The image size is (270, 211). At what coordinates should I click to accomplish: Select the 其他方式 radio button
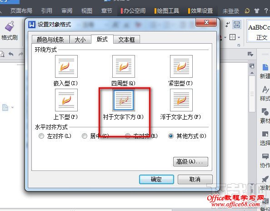click(x=171, y=136)
